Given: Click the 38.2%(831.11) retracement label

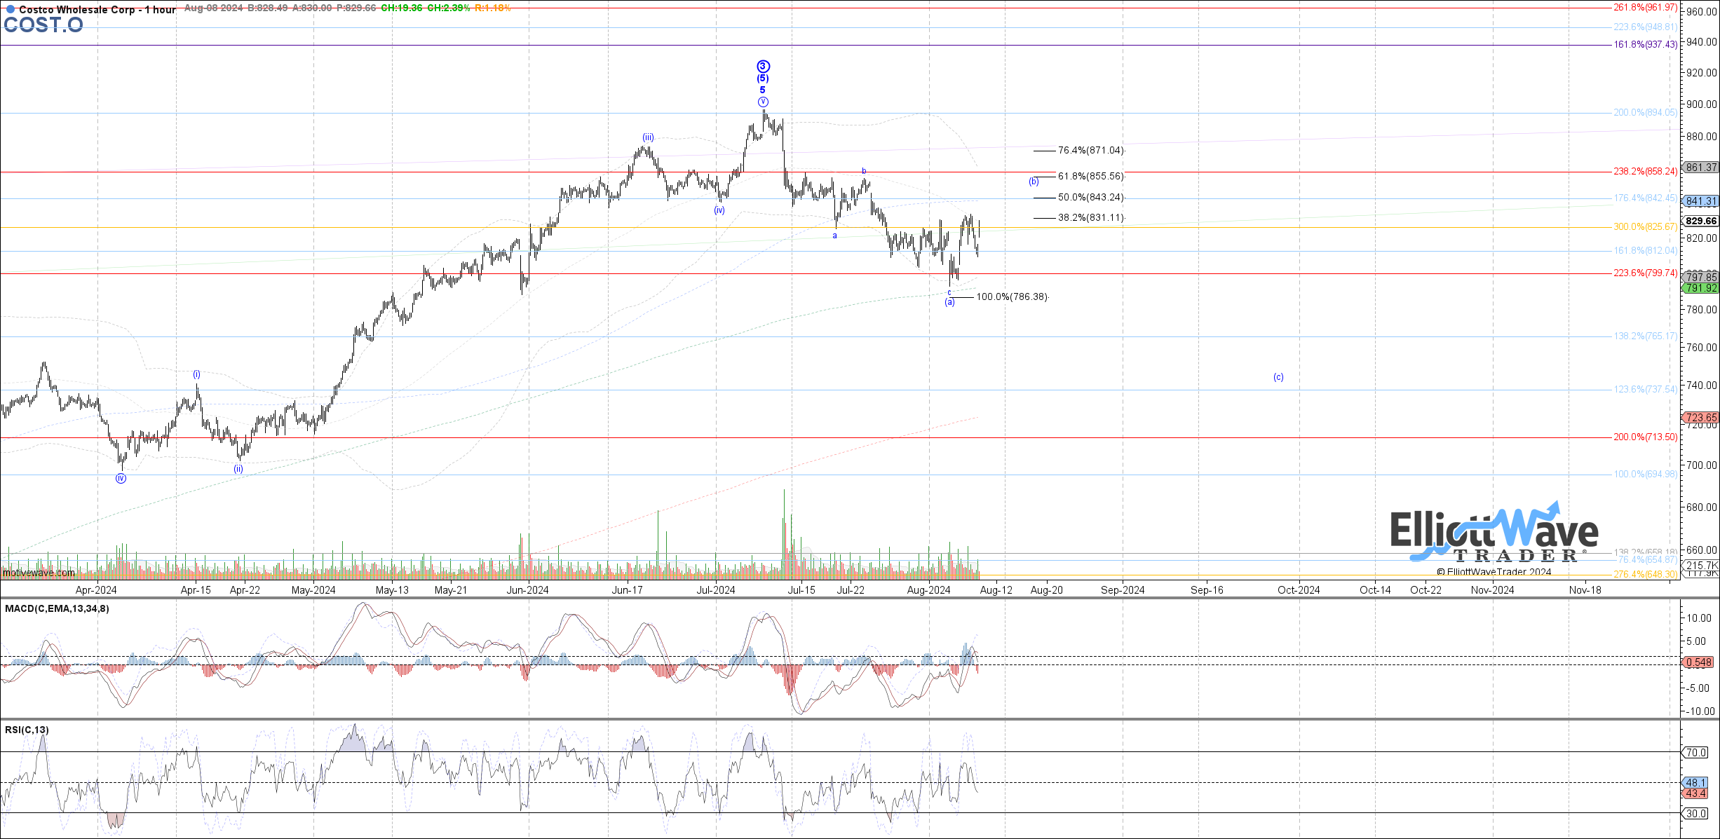Looking at the screenshot, I should pos(1090,218).
